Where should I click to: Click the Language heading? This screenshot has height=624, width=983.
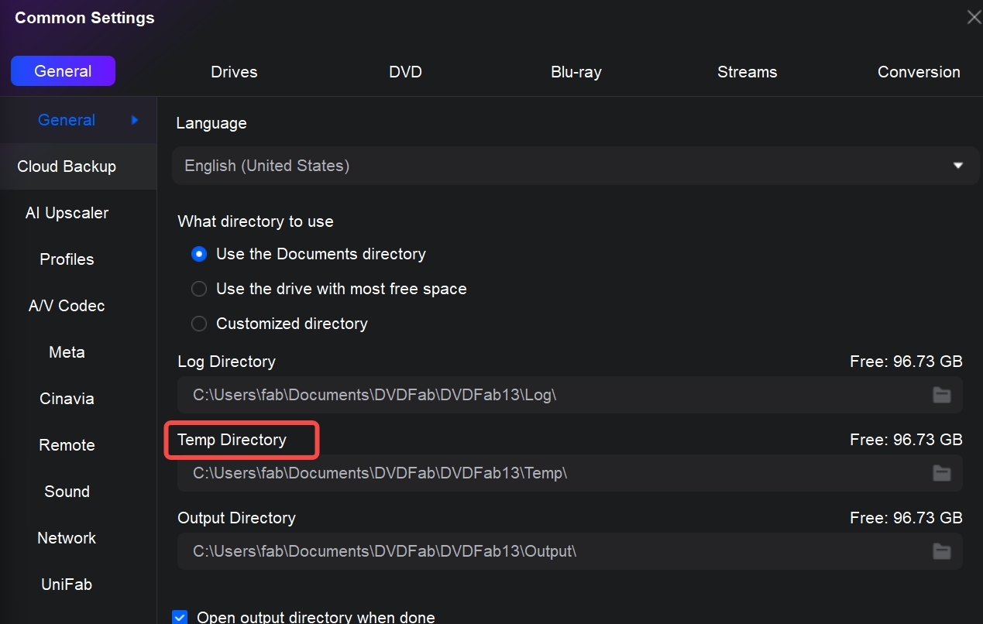(211, 123)
